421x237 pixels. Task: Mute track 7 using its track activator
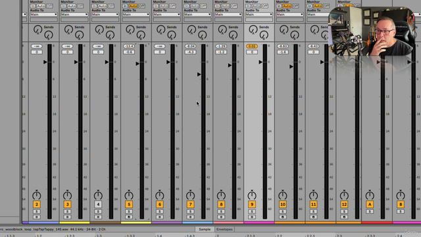click(190, 205)
